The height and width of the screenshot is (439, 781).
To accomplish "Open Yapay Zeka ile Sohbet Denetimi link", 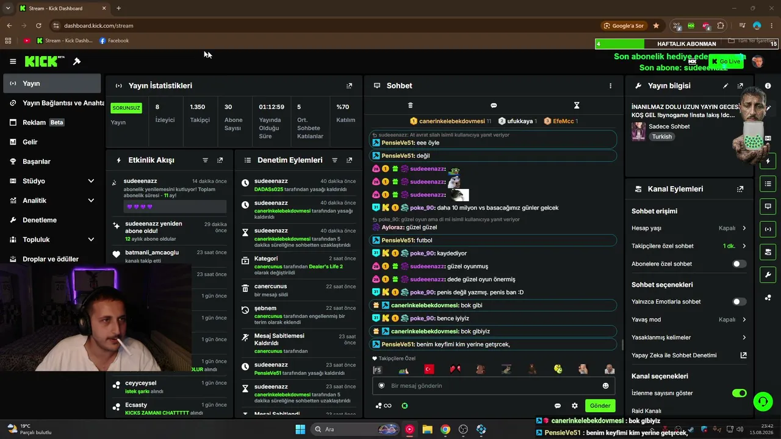I will [689, 355].
